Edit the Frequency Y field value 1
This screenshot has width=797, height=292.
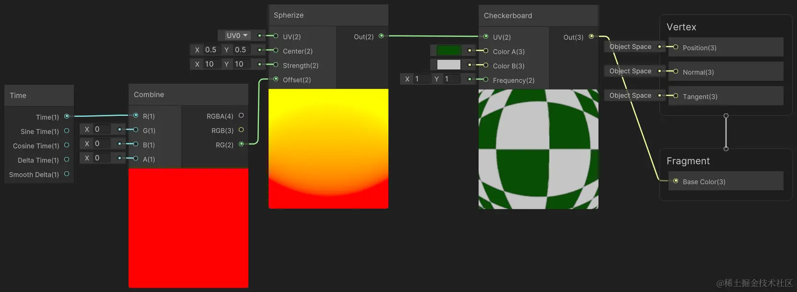452,79
